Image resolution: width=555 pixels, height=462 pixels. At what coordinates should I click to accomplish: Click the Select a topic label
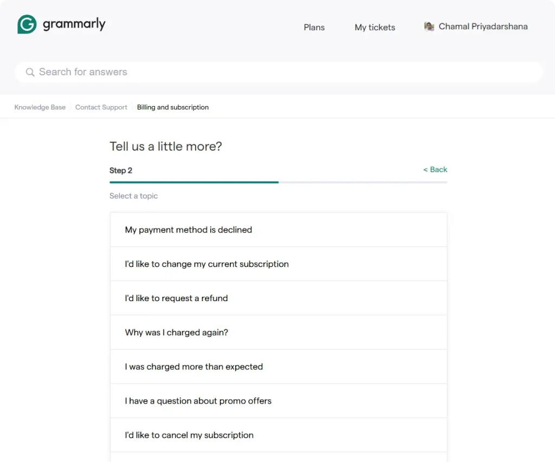[x=133, y=196]
